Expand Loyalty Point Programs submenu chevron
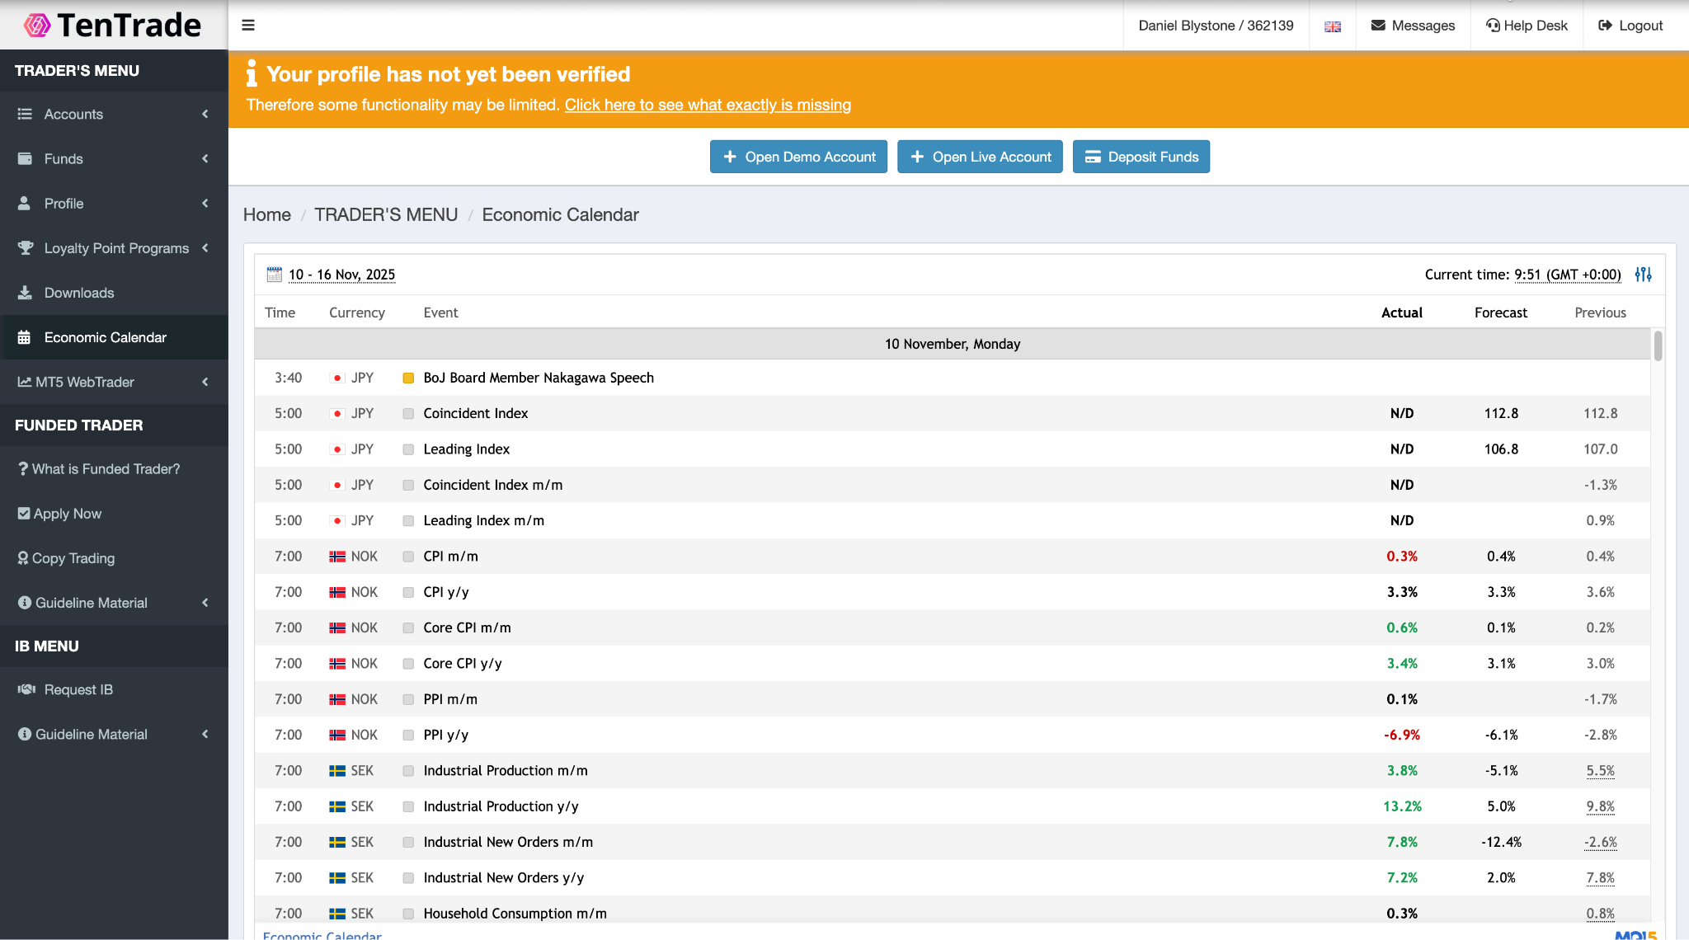The height and width of the screenshot is (940, 1689). pyautogui.click(x=205, y=247)
